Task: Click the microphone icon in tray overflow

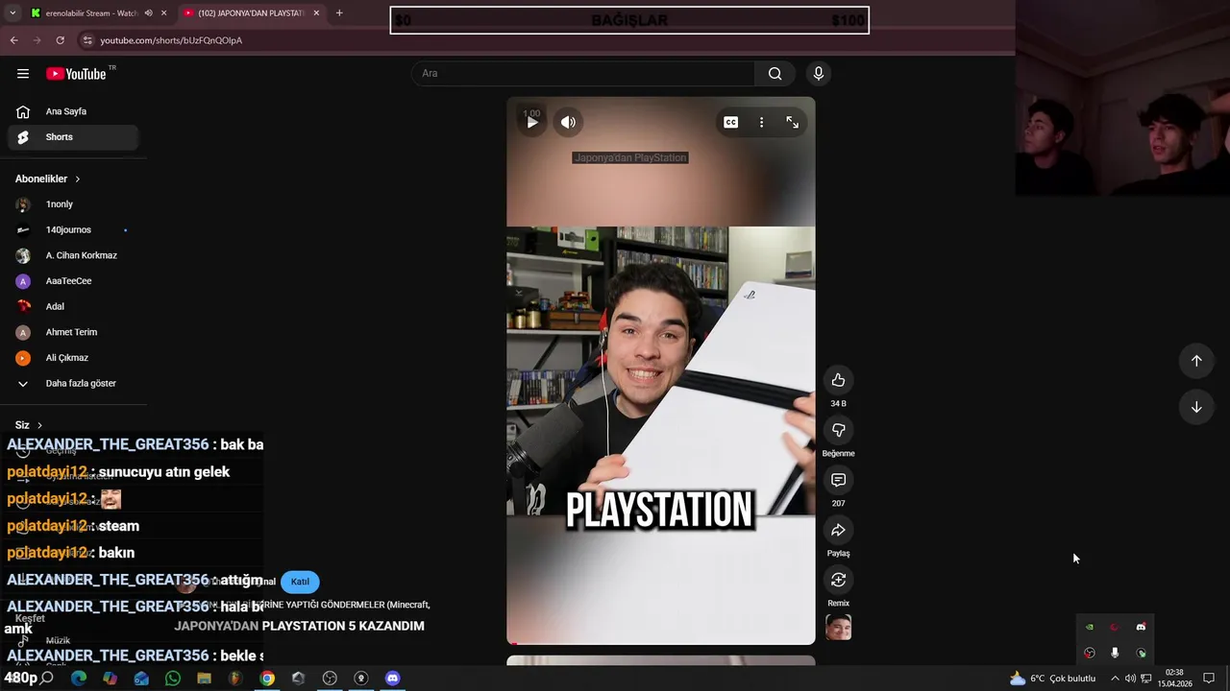Action: tap(1115, 653)
